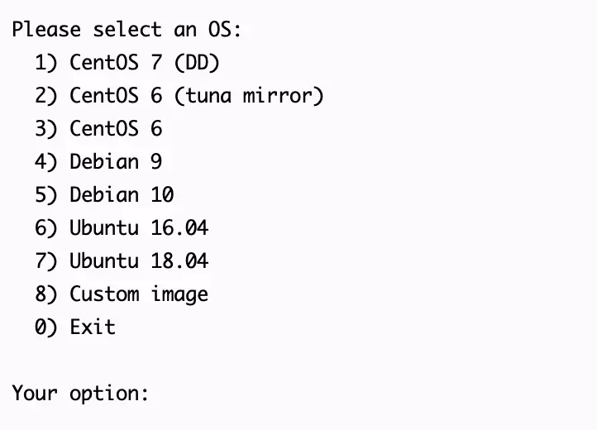Click the "1)" option number
The height and width of the screenshot is (430, 597).
[x=46, y=63]
